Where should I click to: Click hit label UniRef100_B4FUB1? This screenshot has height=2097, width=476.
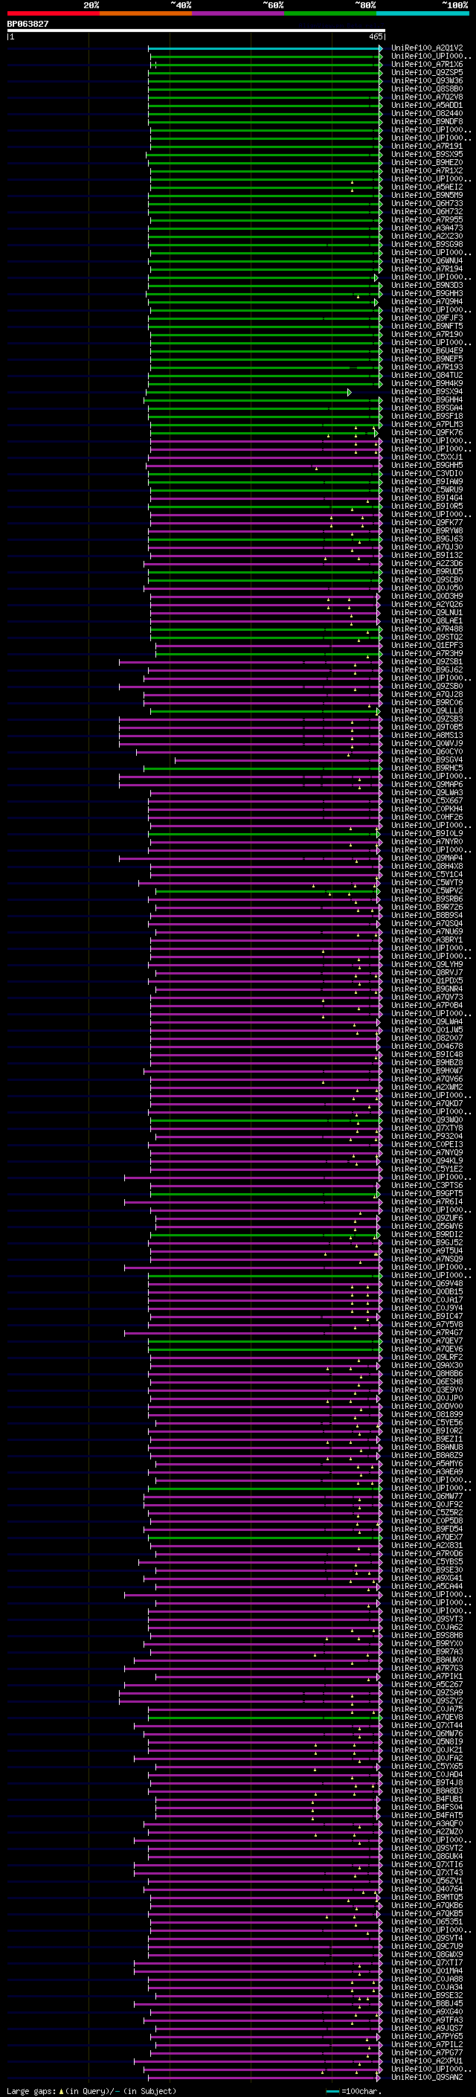(x=427, y=1800)
